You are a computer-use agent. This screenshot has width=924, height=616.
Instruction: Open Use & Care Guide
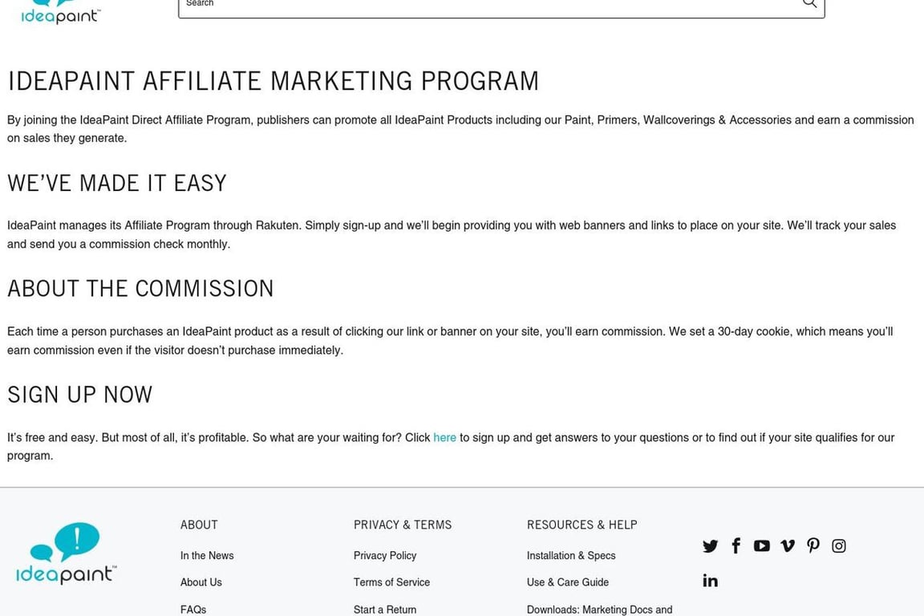(568, 582)
